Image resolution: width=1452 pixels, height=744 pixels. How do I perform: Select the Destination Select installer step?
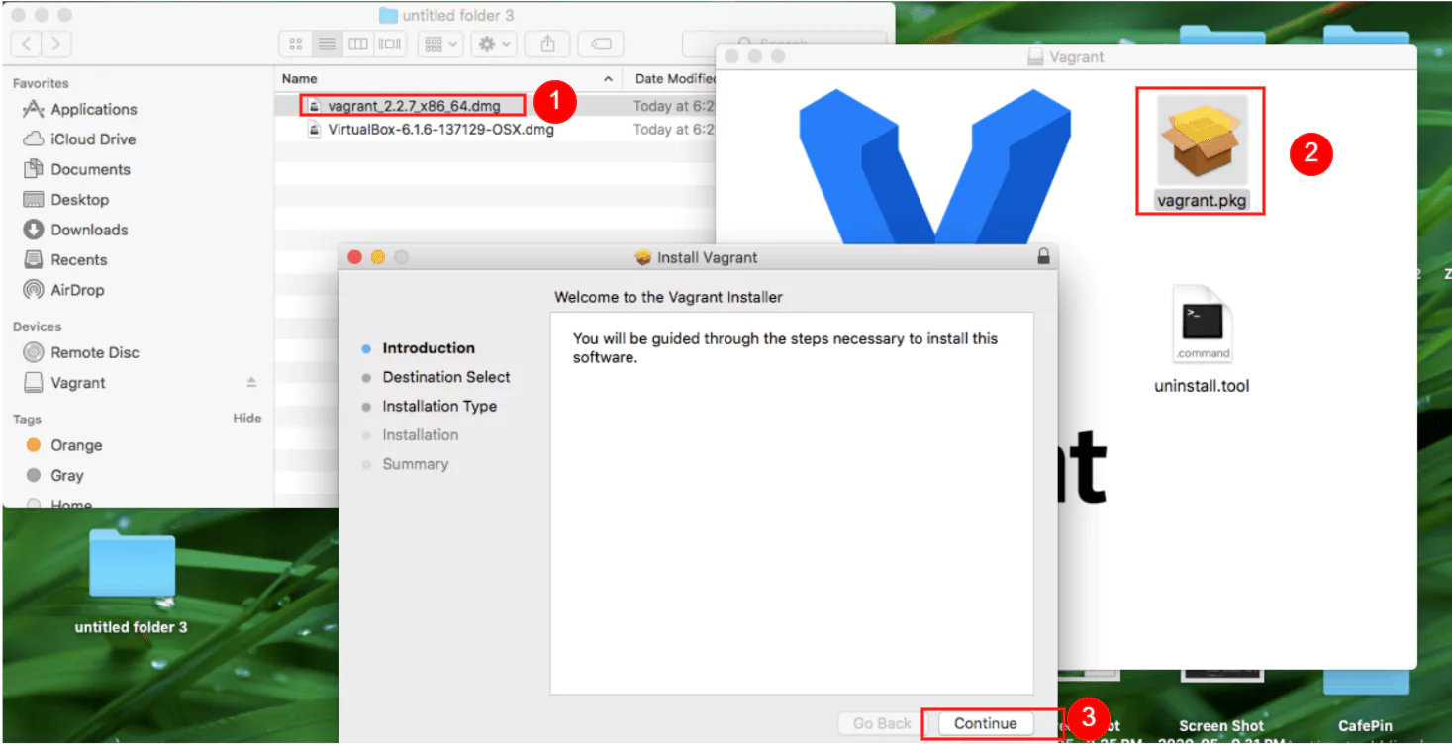446,377
